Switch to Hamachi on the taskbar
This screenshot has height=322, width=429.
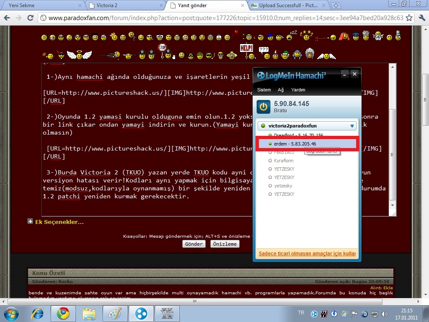tap(141, 314)
